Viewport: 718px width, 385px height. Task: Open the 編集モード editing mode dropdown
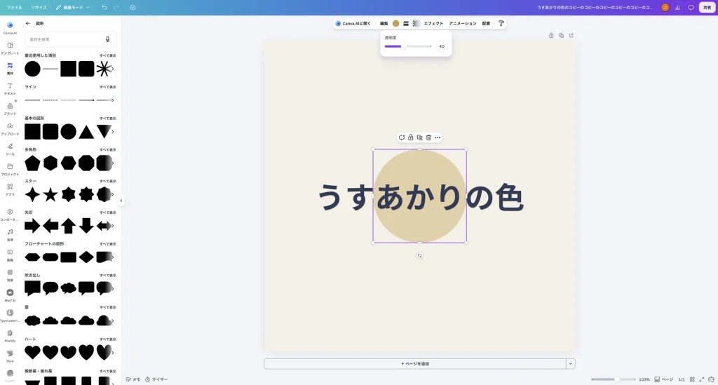click(x=73, y=7)
